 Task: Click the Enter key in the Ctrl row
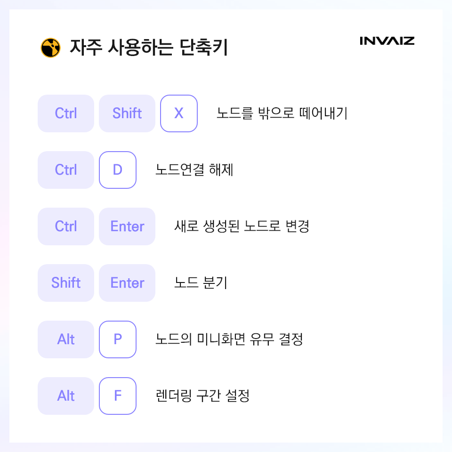(x=127, y=226)
